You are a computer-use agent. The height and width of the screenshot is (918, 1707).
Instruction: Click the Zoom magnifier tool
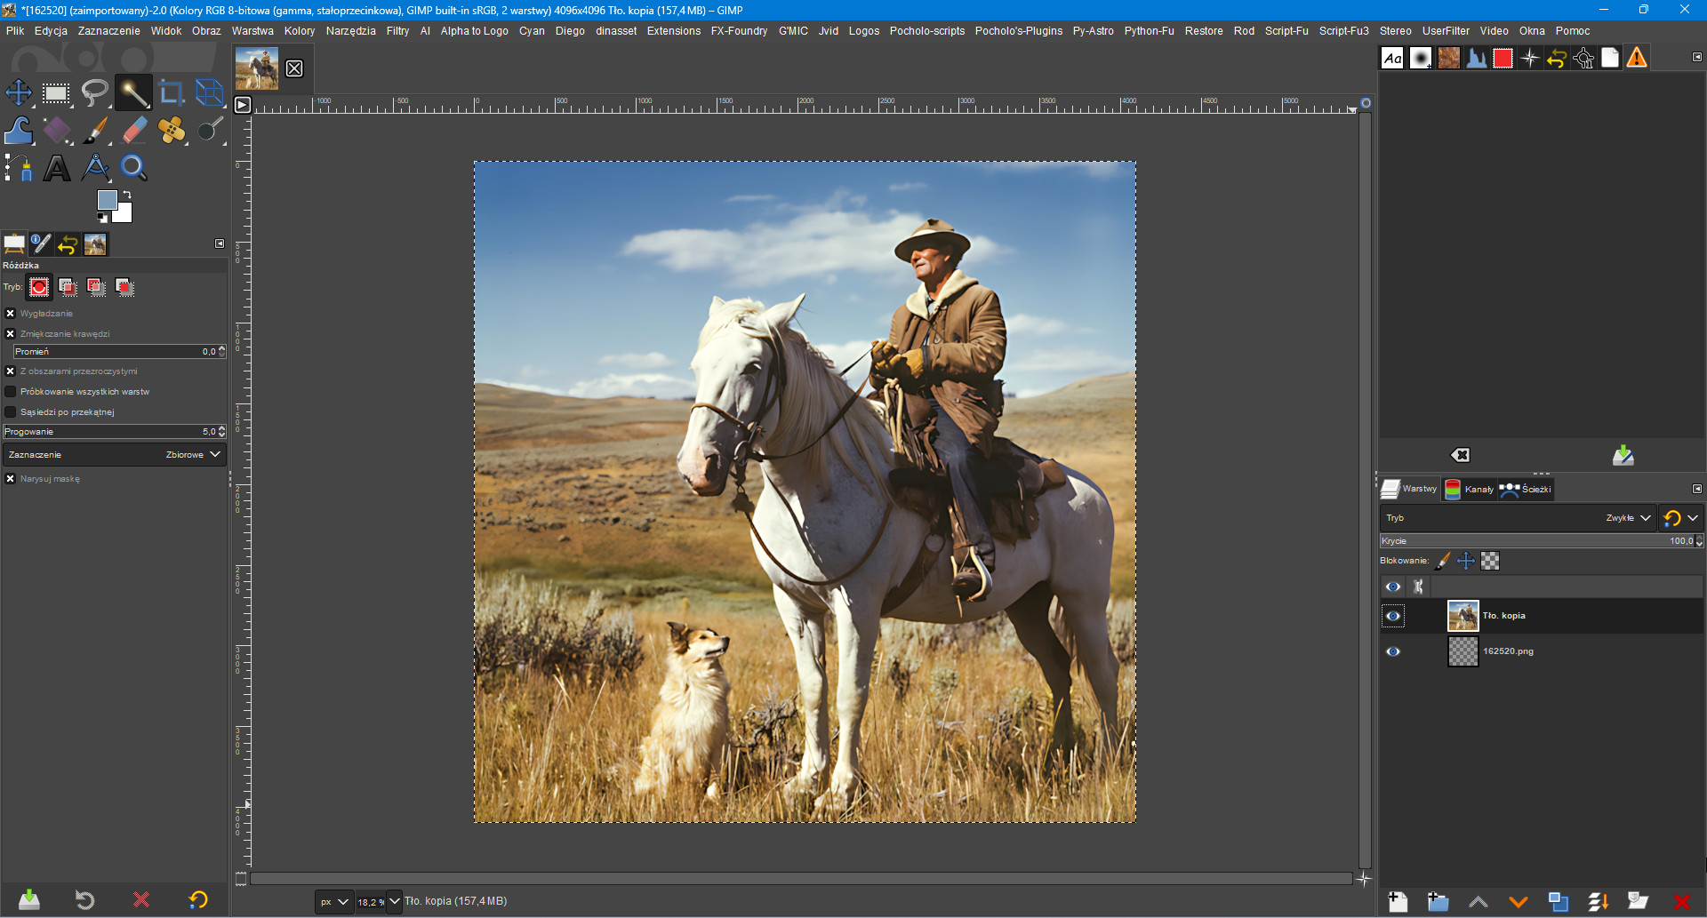[133, 168]
